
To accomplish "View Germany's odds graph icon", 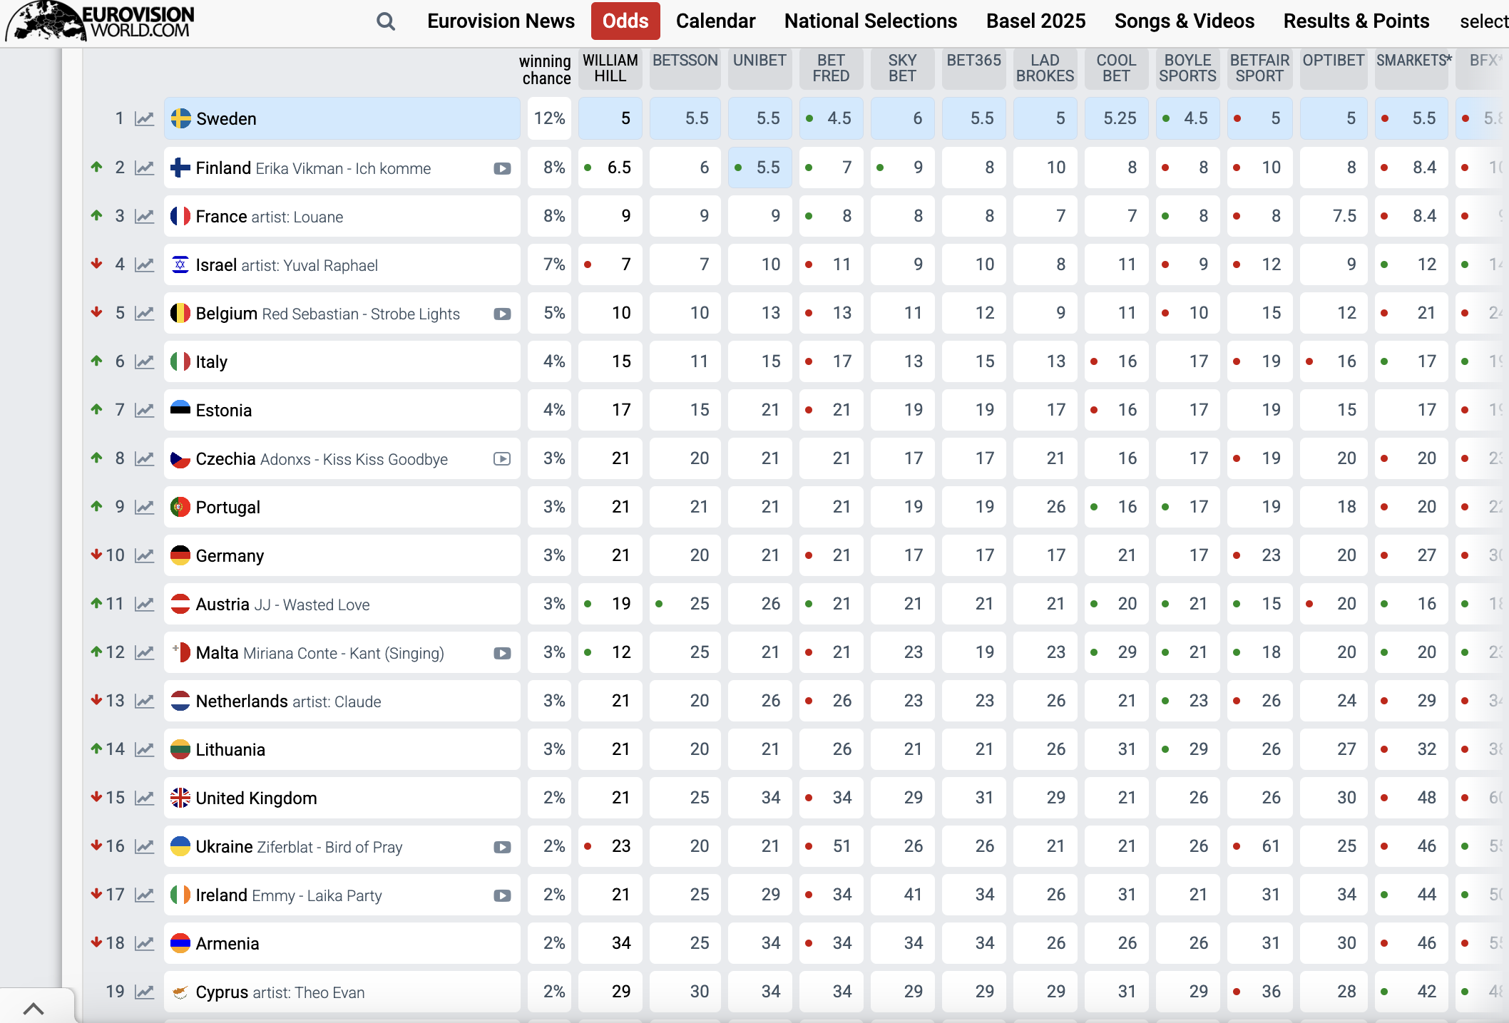I will [x=145, y=556].
